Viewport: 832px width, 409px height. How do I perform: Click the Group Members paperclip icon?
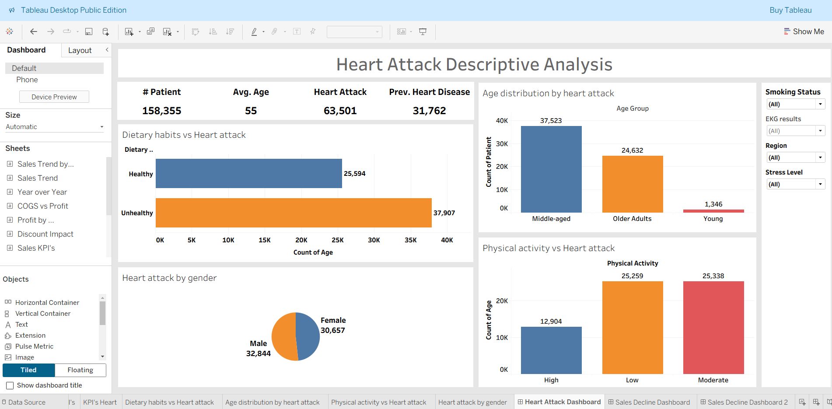click(x=274, y=31)
